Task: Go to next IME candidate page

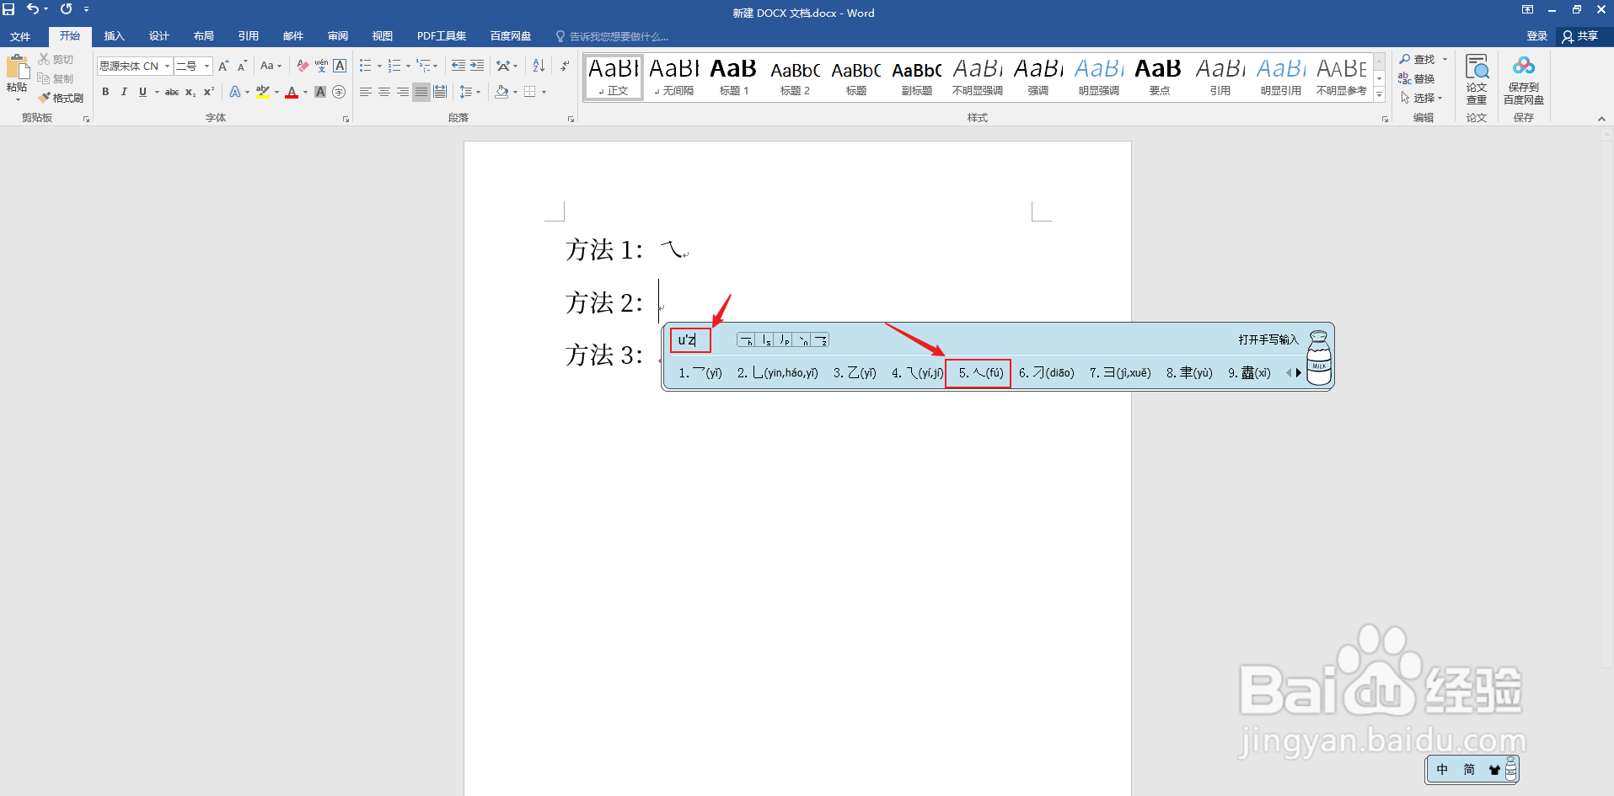Action: click(1299, 372)
